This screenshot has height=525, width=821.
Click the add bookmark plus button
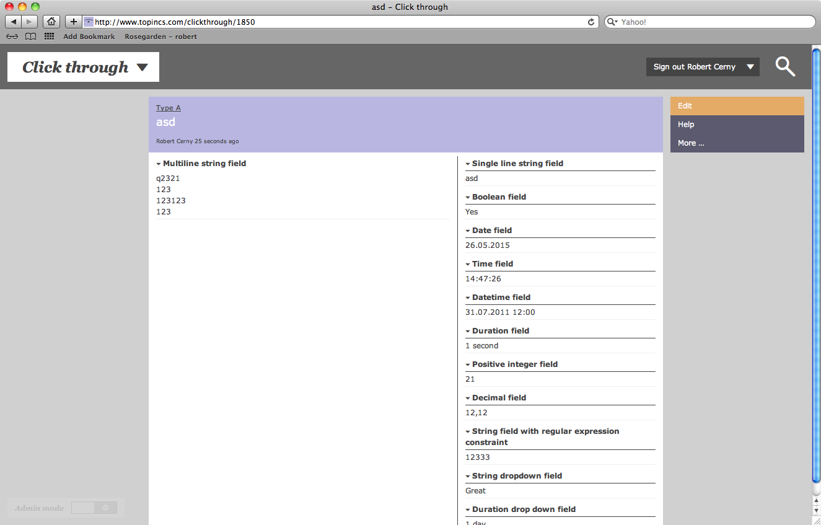(x=73, y=22)
